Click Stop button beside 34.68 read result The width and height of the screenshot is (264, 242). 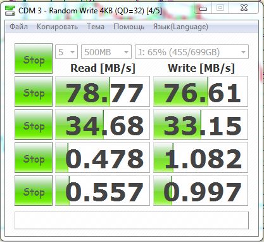(34, 124)
